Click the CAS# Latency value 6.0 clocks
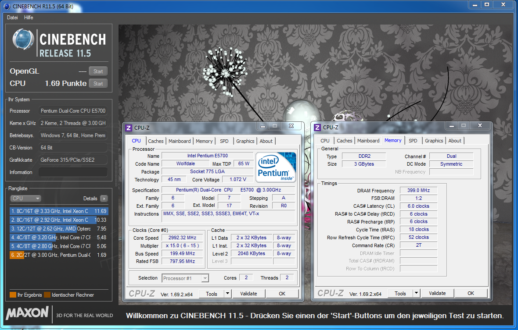 pyautogui.click(x=418, y=206)
